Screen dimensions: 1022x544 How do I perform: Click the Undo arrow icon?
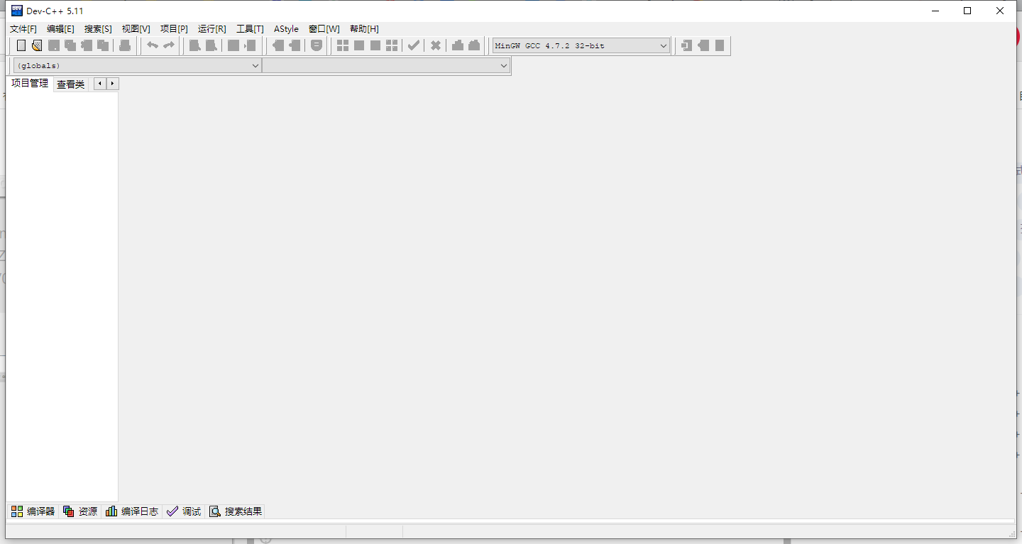[x=153, y=45]
